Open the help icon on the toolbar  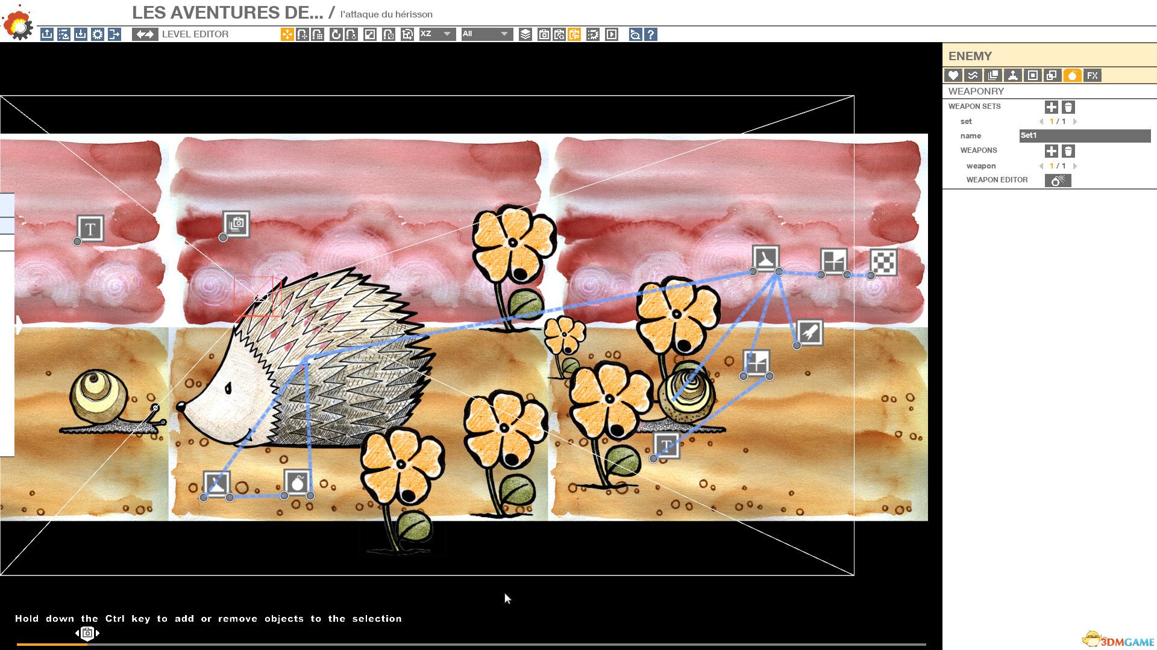click(651, 35)
